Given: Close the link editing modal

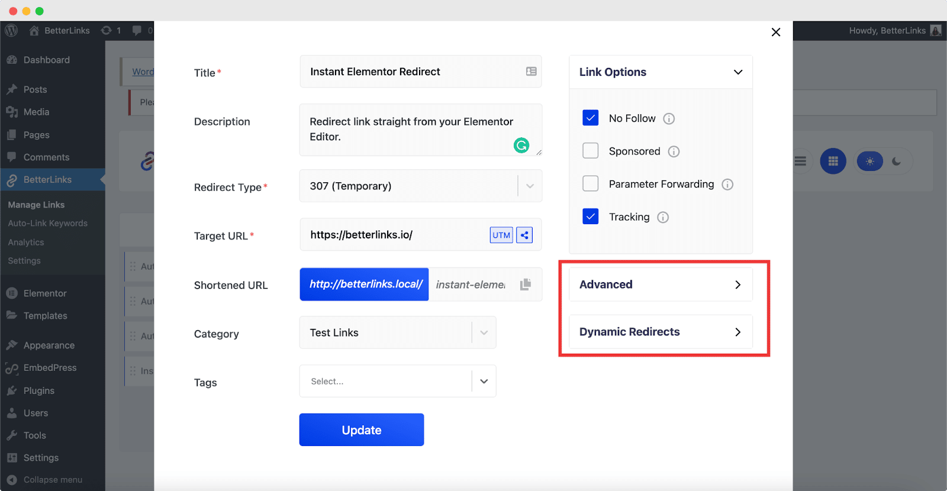Looking at the screenshot, I should [776, 32].
